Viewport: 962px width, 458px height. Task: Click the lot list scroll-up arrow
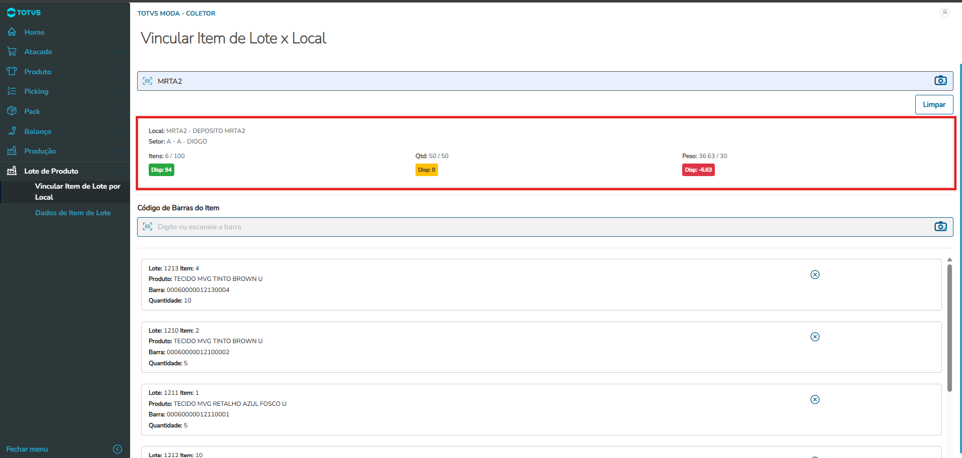click(949, 260)
